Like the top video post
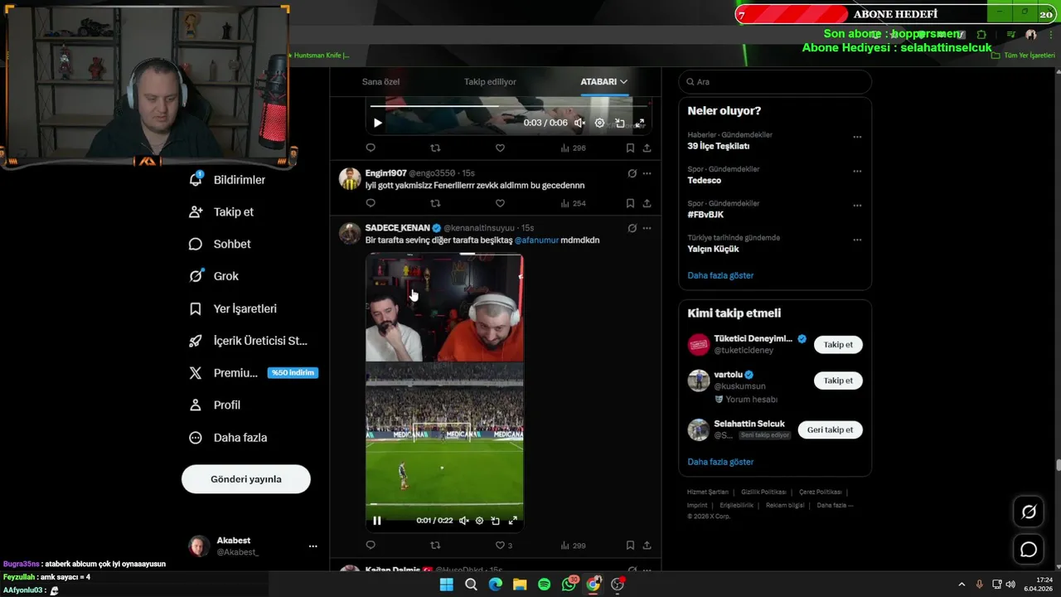1061x597 pixels. pos(500,148)
